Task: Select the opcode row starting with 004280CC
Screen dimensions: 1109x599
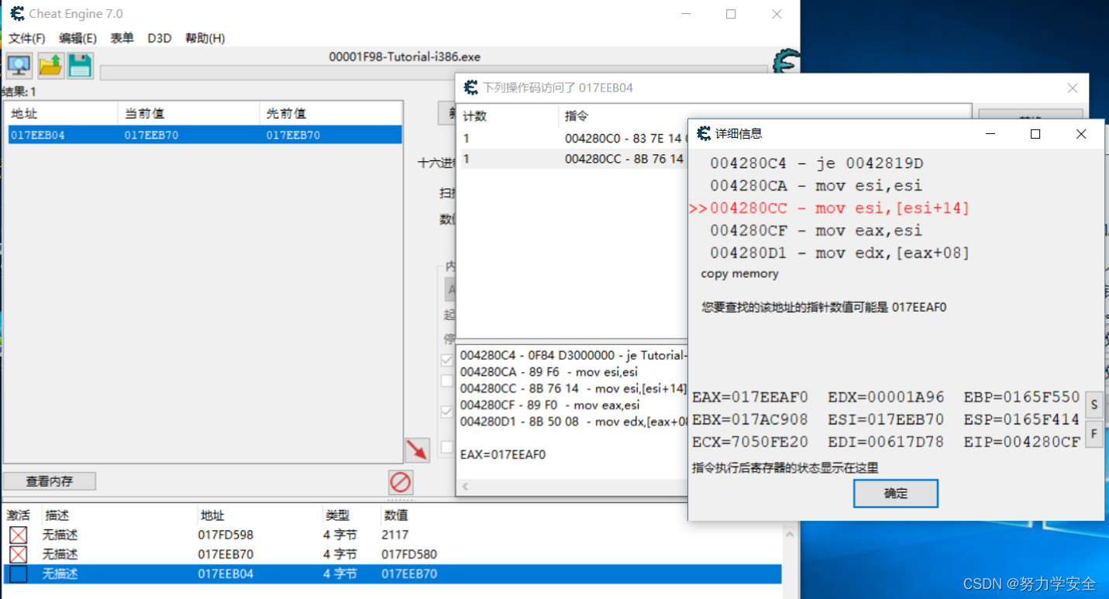Action: [x=604, y=159]
